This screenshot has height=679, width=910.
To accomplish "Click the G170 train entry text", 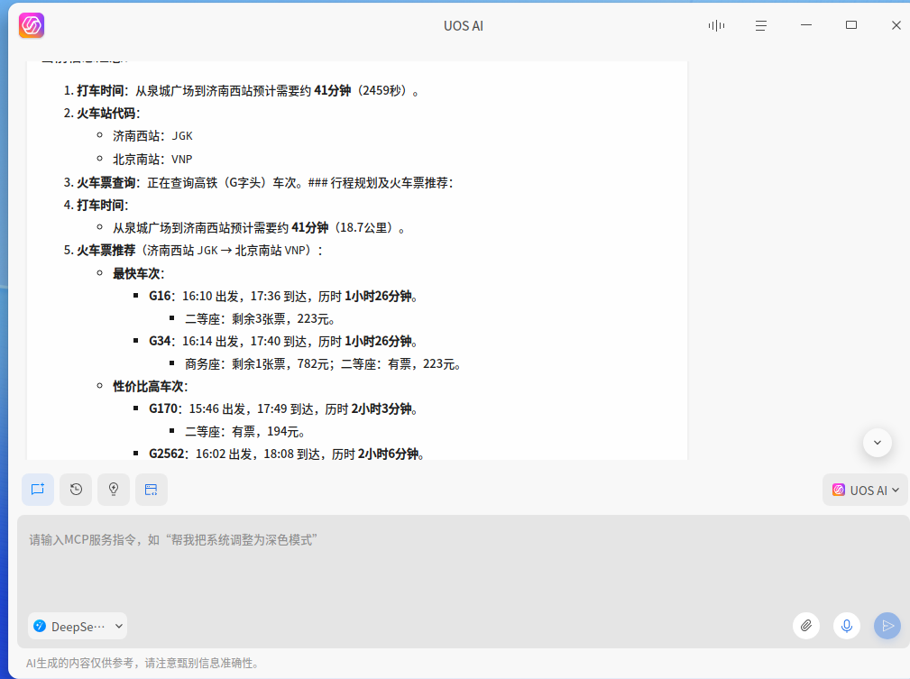I will (x=283, y=408).
